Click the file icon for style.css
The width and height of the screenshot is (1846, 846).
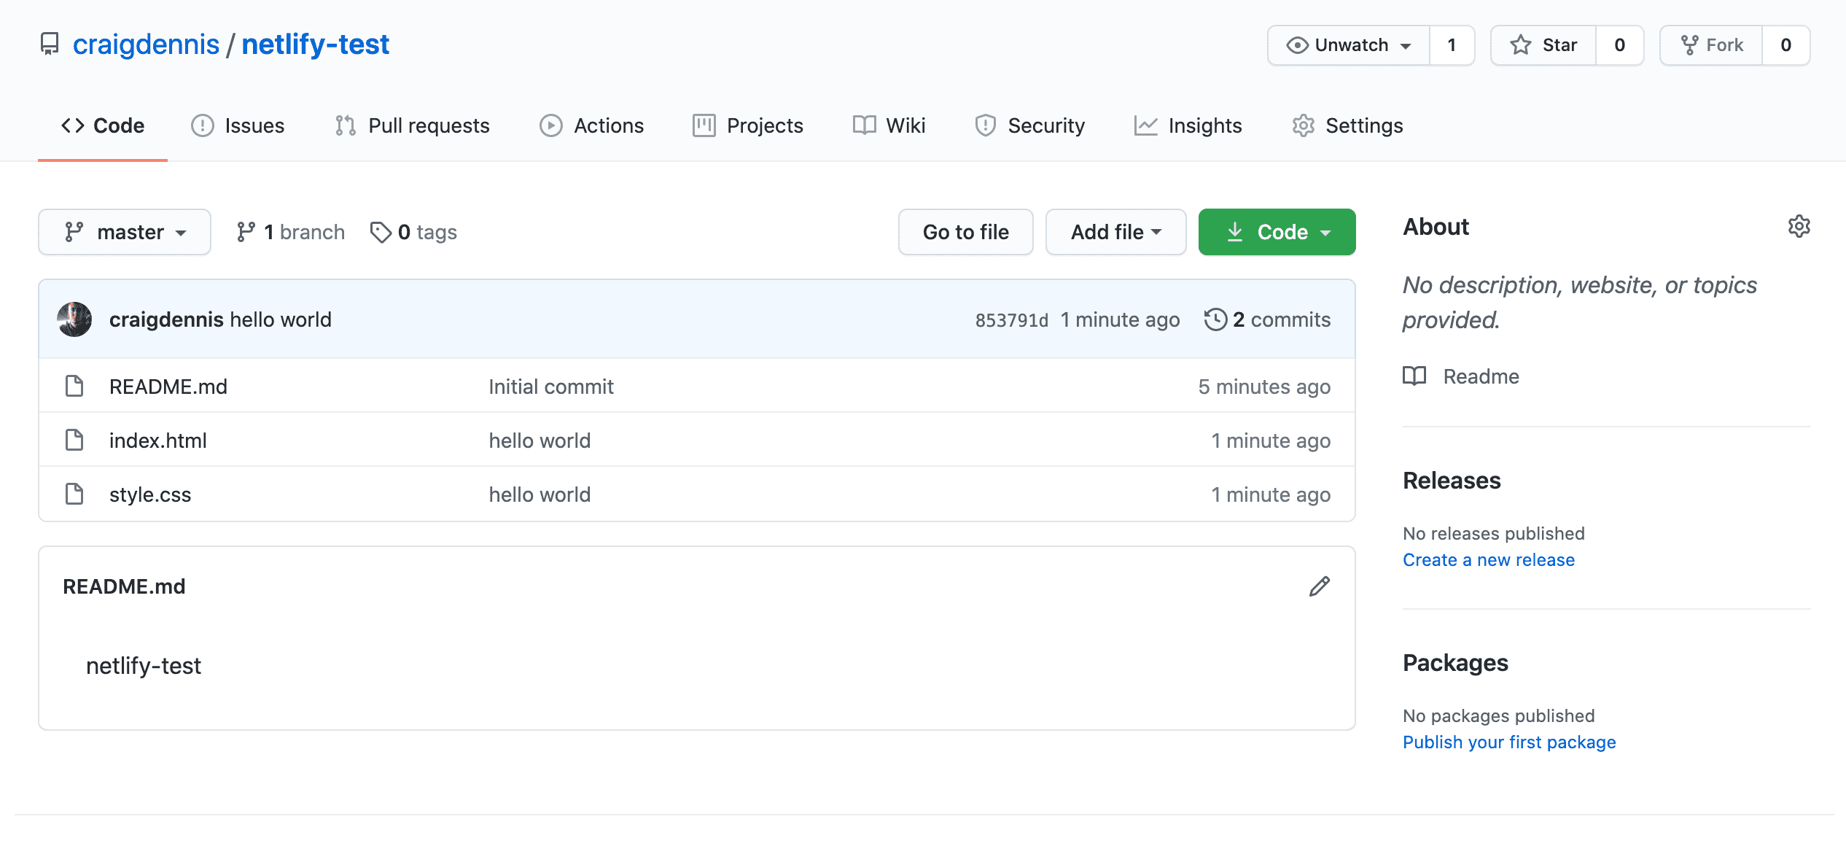74,494
